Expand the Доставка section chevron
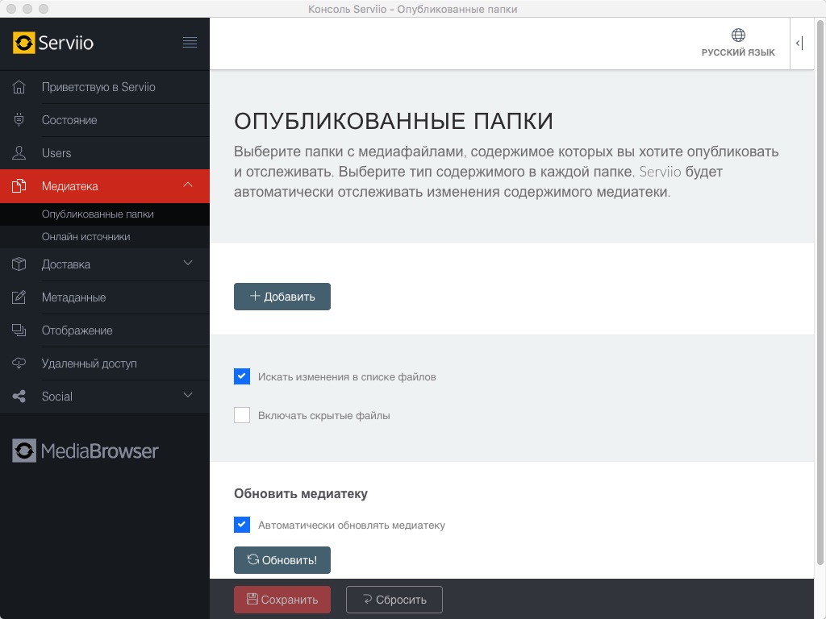The width and height of the screenshot is (826, 619). 188,264
